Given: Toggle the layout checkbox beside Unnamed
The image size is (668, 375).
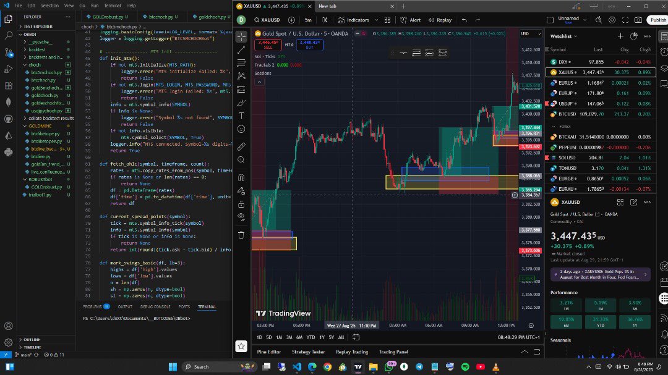Looking at the screenshot, I should coord(550,20).
